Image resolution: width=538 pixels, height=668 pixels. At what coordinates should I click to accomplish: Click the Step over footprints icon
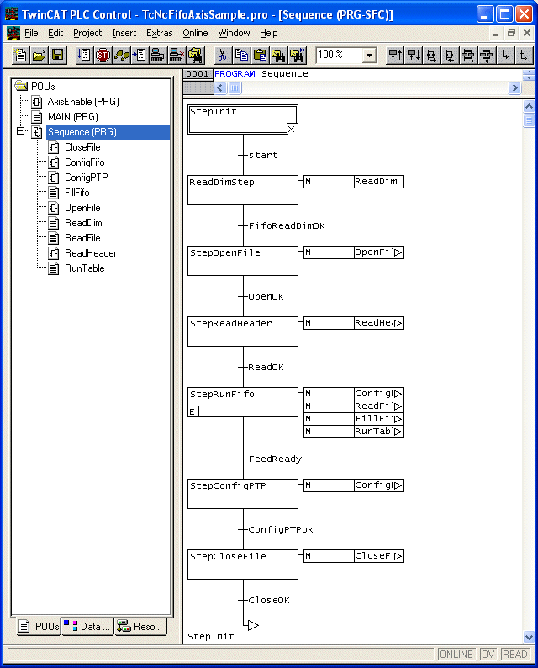coord(121,56)
